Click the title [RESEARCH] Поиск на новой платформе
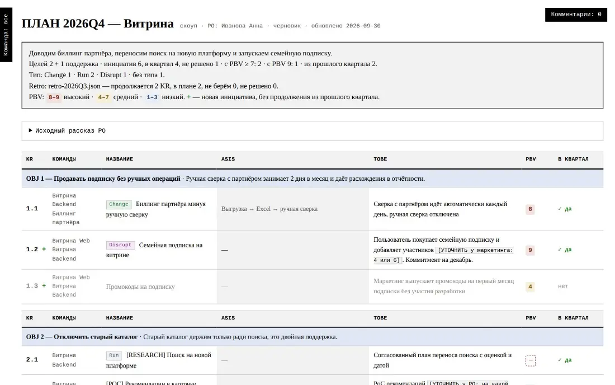Viewport: 615px width, 385px height. (158, 360)
